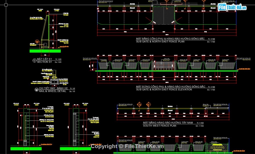Pick the "RAIL & WHEEL DETAIL" label
255x154 pixels.
[x=53, y=91]
